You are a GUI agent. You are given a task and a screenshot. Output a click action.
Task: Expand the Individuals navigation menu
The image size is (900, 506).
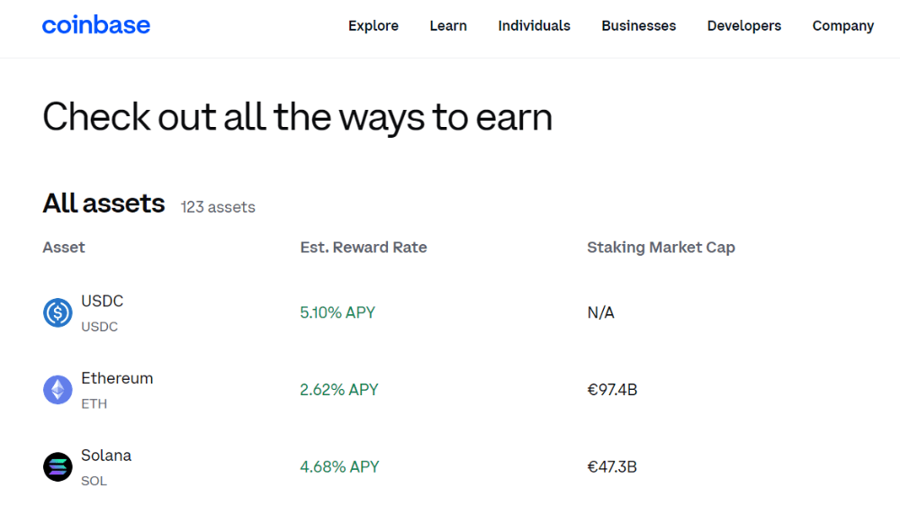[x=534, y=26]
